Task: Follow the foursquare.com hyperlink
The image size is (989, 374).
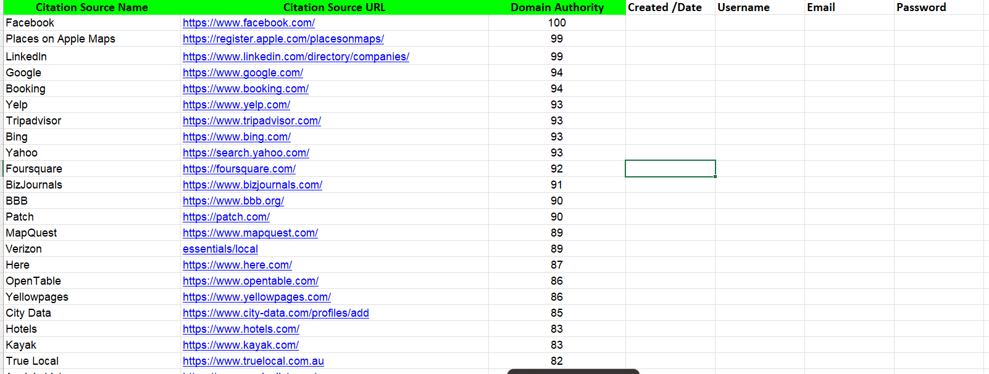Action: pos(239,169)
